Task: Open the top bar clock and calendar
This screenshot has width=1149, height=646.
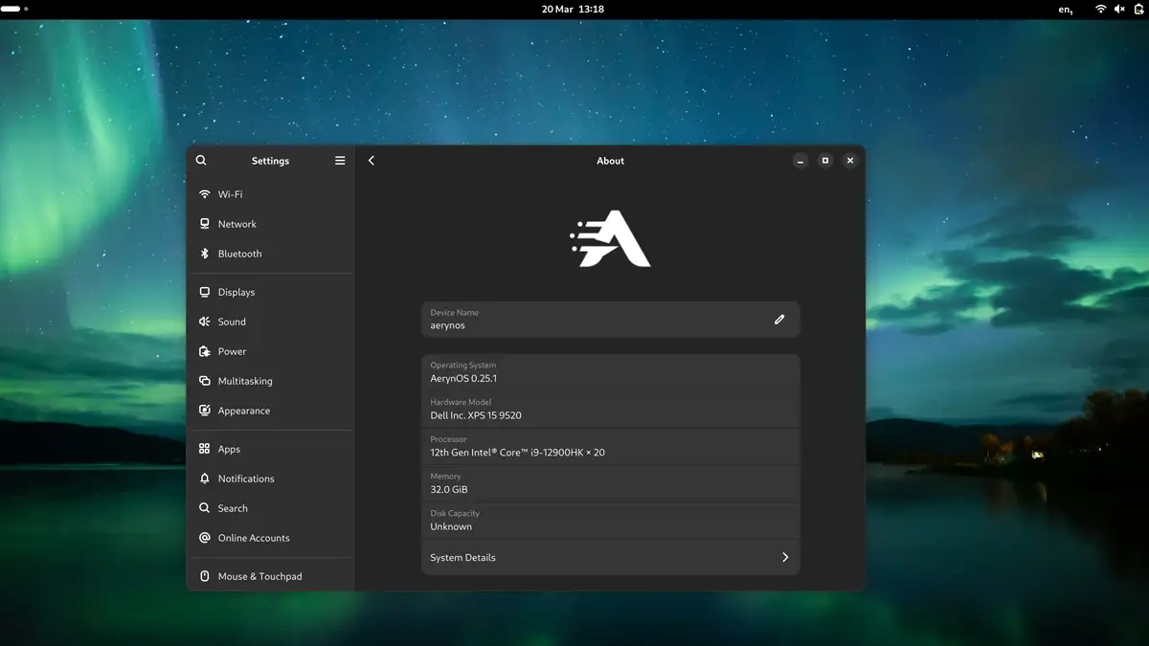Action: (573, 9)
